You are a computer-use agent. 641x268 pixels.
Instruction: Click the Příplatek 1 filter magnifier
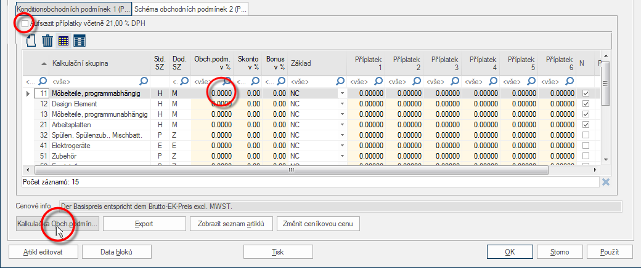coord(378,81)
